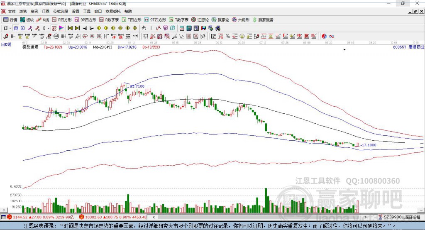425x230 pixels.
Task: Open the 行情 market quotes view
Action: pos(10,20)
